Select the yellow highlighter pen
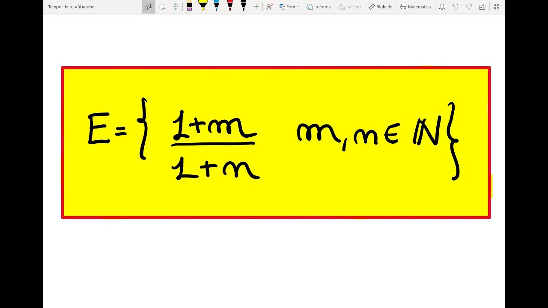 [x=203, y=6]
